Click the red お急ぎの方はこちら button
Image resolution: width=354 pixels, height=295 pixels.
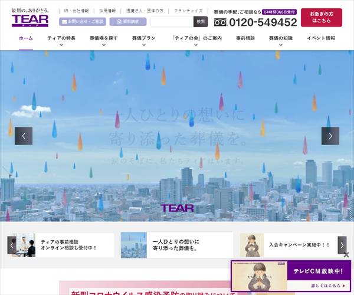pyautogui.click(x=322, y=17)
